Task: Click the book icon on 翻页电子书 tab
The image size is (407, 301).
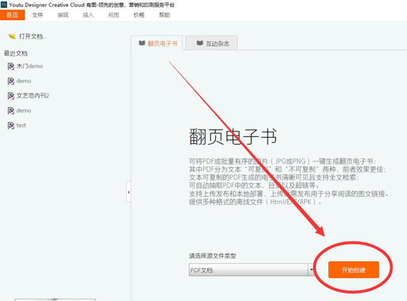Action: (141, 44)
